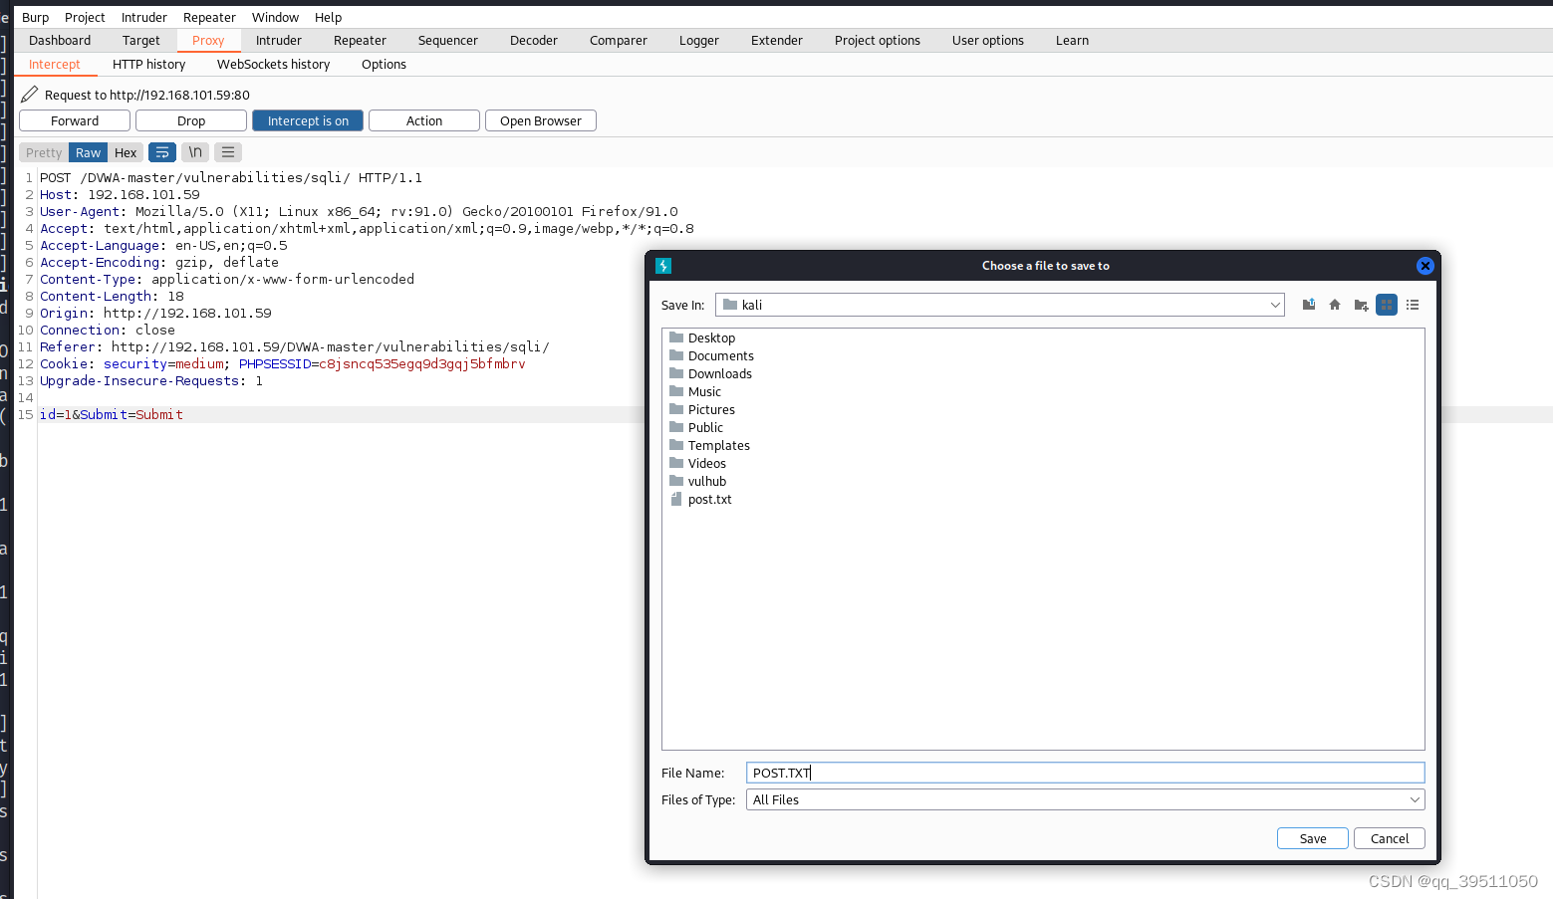1553x899 pixels.
Task: Open WebSockets history sub-tab
Action: click(274, 64)
